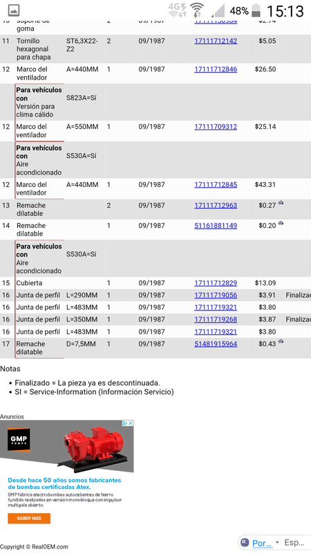Select the $25.14 price
This screenshot has height=554, width=311.
point(265,127)
